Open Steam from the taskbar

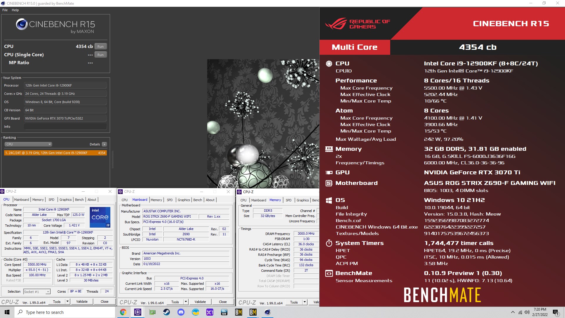click(x=167, y=312)
